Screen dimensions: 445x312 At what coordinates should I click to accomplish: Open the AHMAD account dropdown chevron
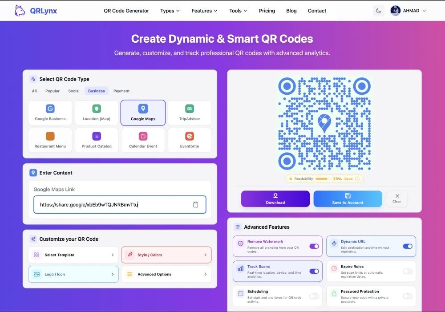424,11
